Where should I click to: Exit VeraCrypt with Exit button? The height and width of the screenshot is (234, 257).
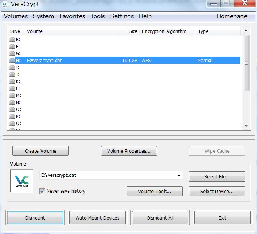click(x=222, y=218)
